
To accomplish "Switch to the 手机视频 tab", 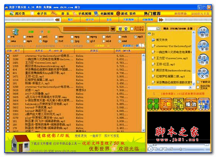I will pyautogui.click(x=128, y=20).
